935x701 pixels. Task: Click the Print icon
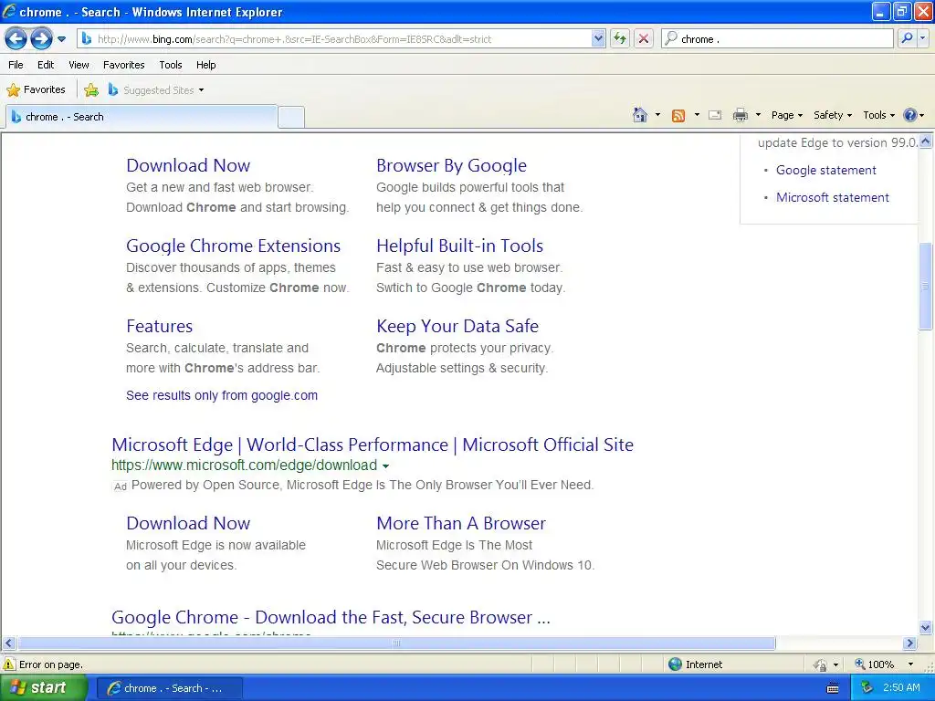coord(740,115)
